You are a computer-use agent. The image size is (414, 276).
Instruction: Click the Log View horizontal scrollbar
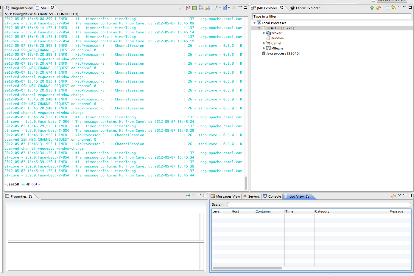coord(247,268)
